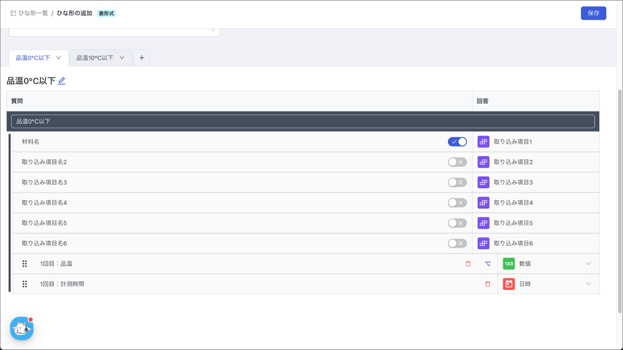Enable the 取り込み項目名2 toggle
This screenshot has height=350, width=623.
tap(457, 162)
